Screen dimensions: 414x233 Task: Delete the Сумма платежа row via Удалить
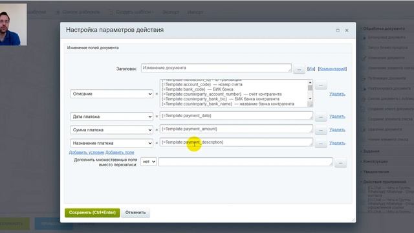[x=337, y=129]
